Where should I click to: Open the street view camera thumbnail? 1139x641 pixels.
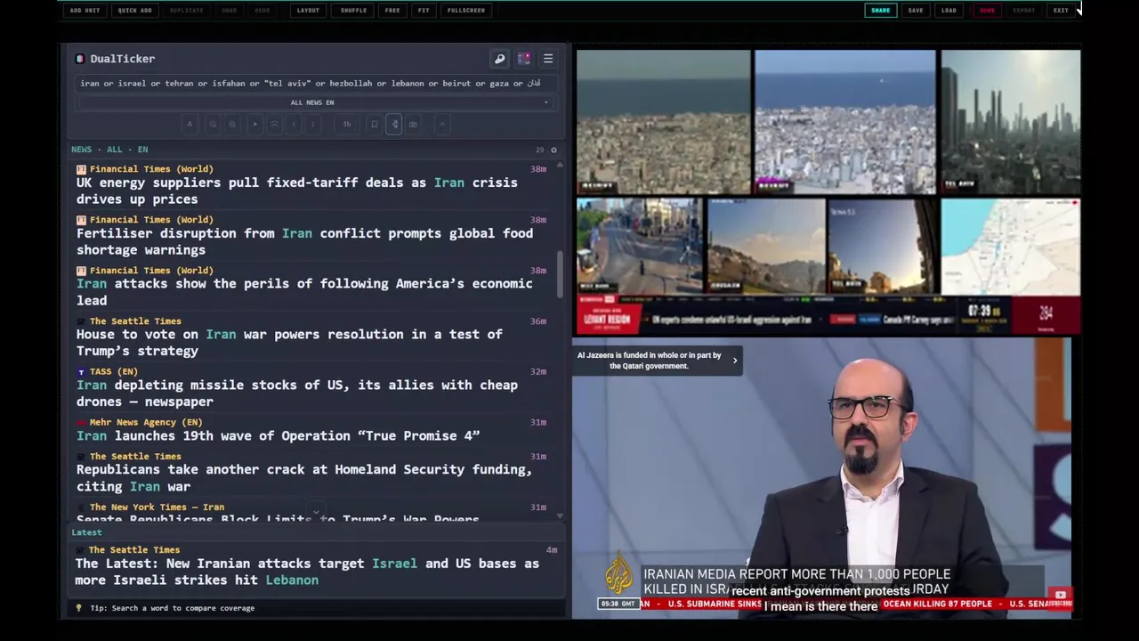[640, 246]
